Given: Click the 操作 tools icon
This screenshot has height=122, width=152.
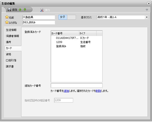Looking at the screenshot, I should point(42,10).
